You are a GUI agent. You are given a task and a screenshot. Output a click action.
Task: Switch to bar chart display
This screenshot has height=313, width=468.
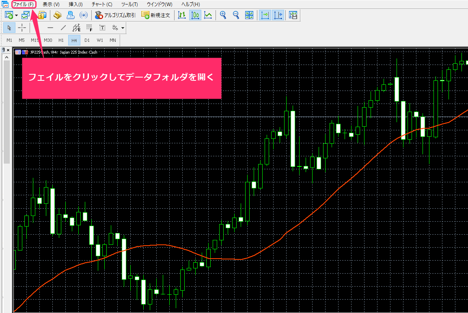182,15
